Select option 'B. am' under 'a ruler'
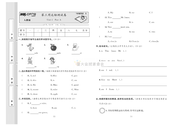 click(x=54, y=108)
